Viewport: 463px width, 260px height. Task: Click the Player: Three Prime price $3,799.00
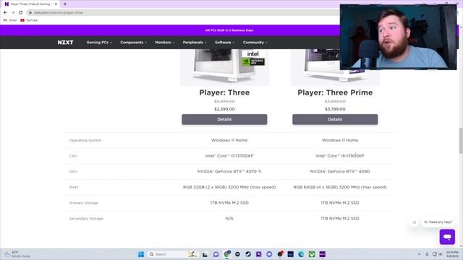(x=335, y=109)
